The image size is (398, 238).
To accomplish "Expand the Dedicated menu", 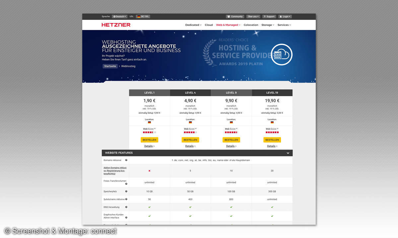I will (x=193, y=25).
